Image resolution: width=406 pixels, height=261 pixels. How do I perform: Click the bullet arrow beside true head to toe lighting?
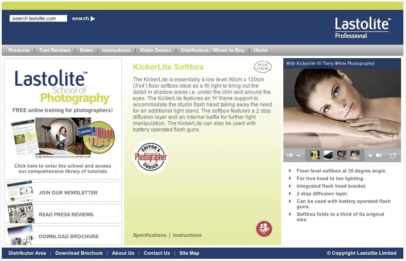(290, 178)
